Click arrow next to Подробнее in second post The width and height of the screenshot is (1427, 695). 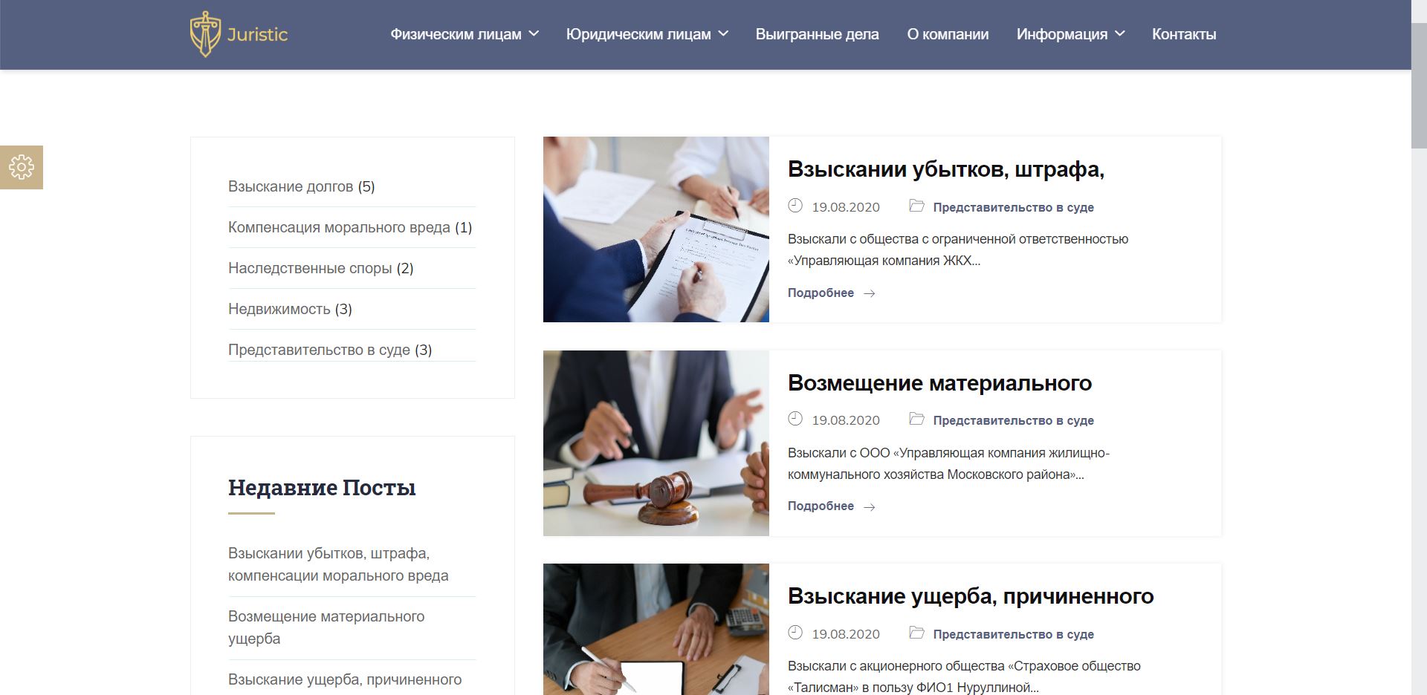pos(870,506)
